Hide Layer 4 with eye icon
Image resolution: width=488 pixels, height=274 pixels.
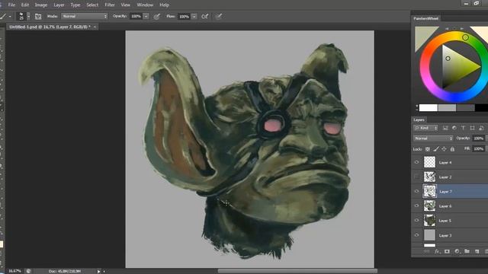pyautogui.click(x=417, y=162)
